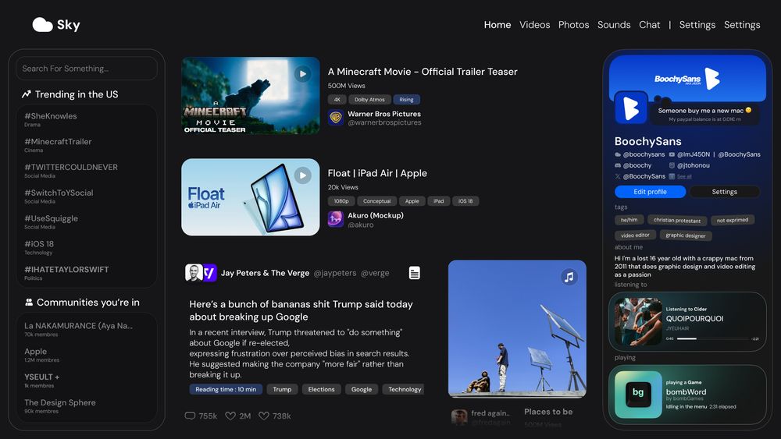Click the Technology tag on Verge article
Screen dimensions: 781x439
[404, 389]
